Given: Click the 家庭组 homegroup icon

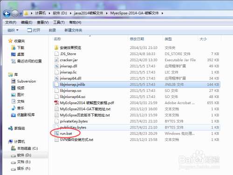Looking at the screenshot, I should click(x=10, y=128).
